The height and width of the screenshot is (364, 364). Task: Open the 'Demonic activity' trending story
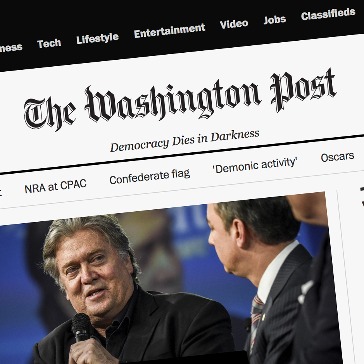[255, 166]
